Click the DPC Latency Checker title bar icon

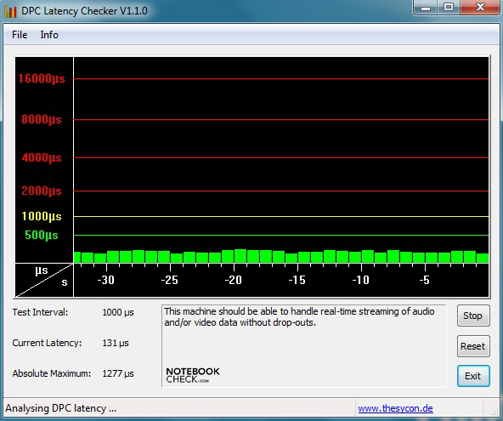tap(10, 11)
